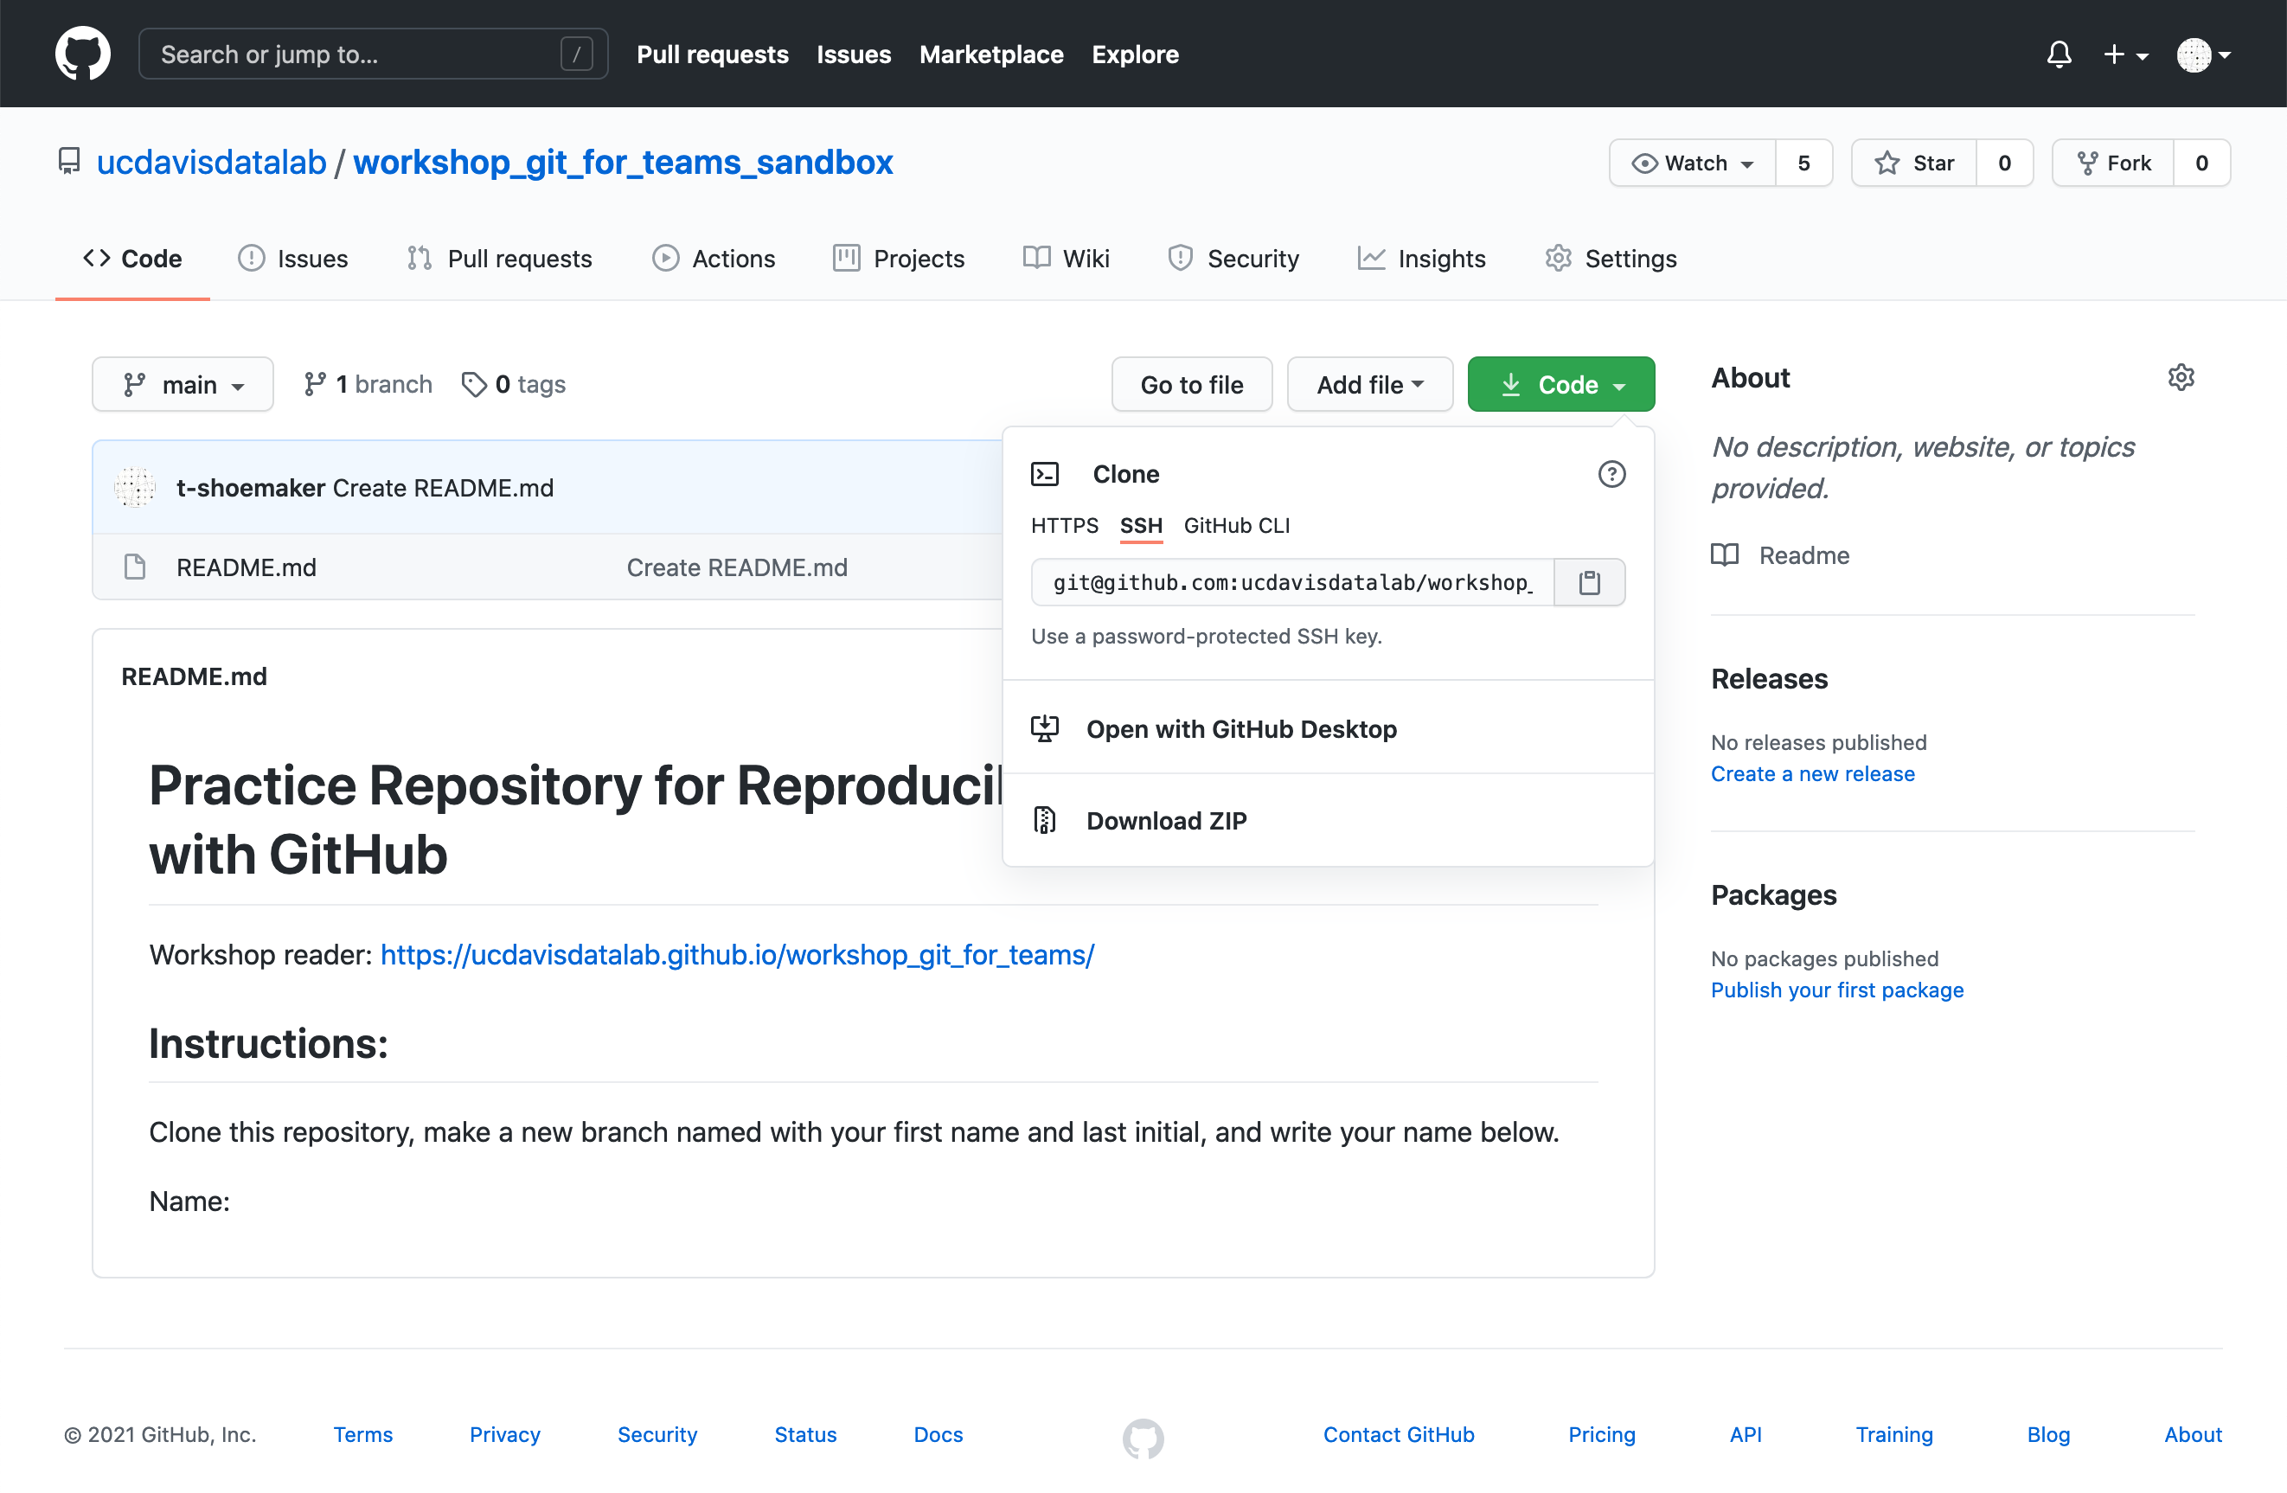
Task: Expand the main branch selector
Action: 183,384
